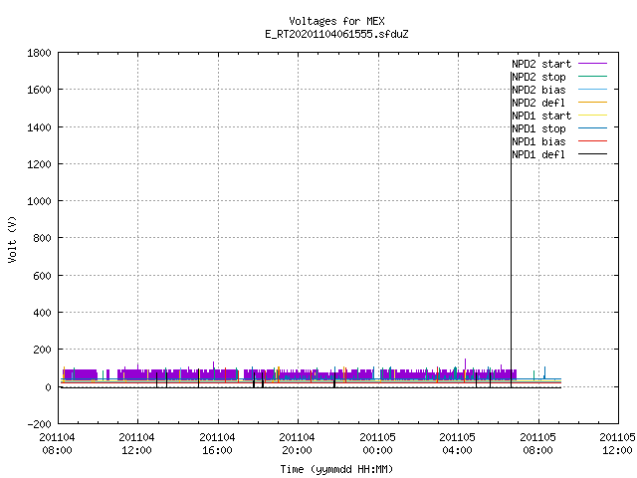
Task: Select the NPD1 defl legend label
Action: click(538, 154)
